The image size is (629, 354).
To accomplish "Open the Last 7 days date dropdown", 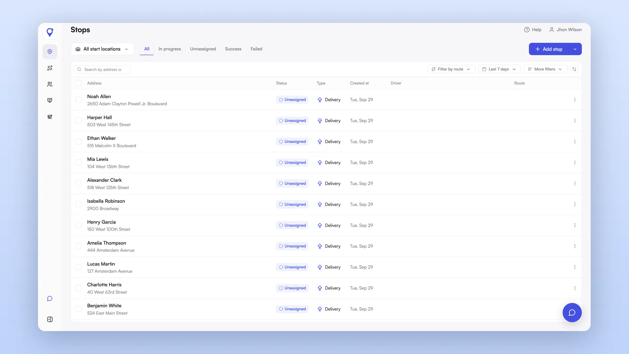I will [x=499, y=69].
